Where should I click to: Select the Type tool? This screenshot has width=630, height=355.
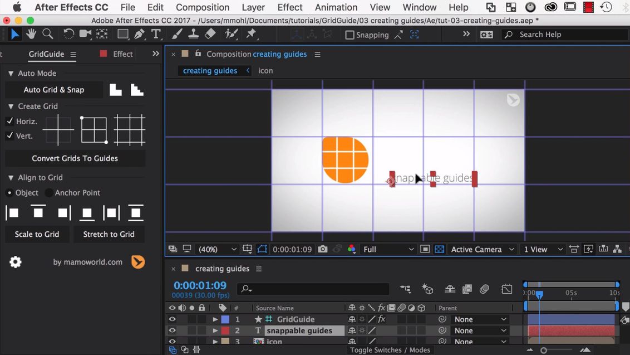pos(156,34)
